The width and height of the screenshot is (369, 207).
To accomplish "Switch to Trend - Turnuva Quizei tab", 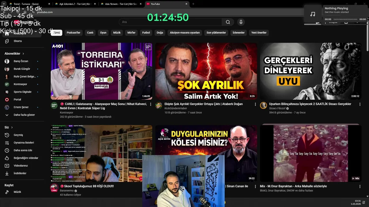I will click(30, 4).
